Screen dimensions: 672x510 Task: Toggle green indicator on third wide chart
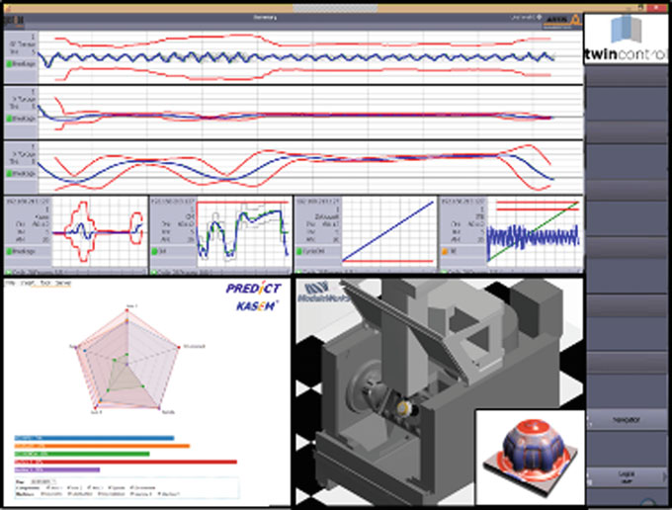[x=9, y=173]
